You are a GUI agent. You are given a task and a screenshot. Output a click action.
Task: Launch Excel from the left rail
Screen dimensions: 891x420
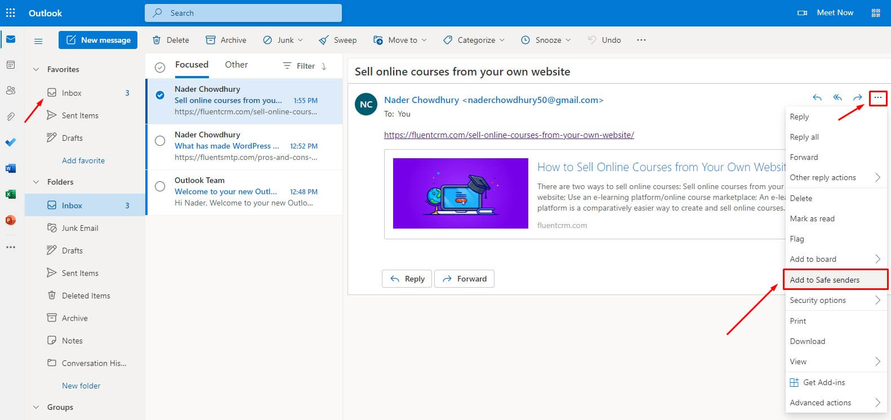11,194
